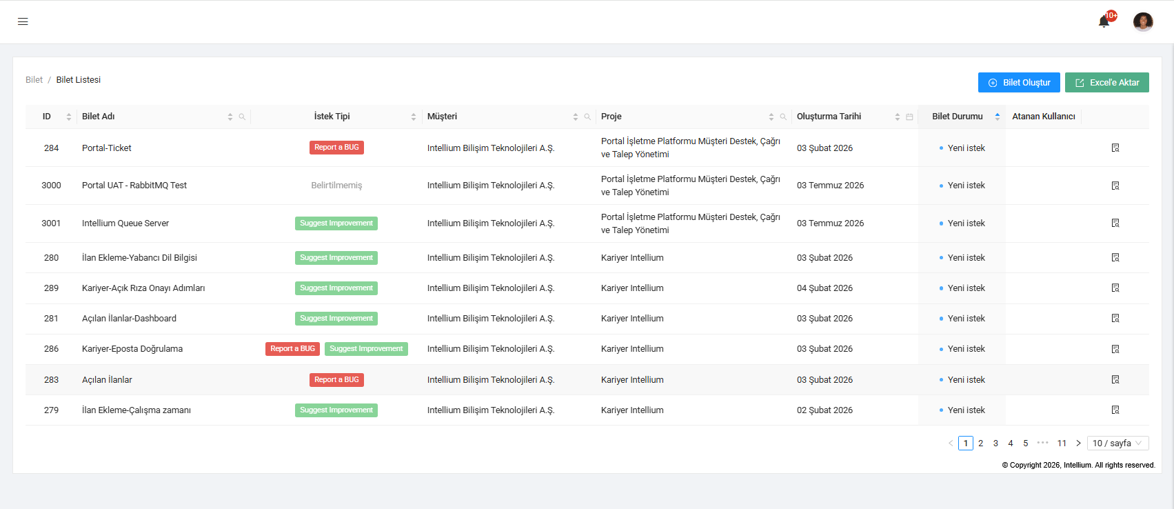Open detail icon for ticket 3001
The width and height of the screenshot is (1174, 509).
coord(1115,223)
